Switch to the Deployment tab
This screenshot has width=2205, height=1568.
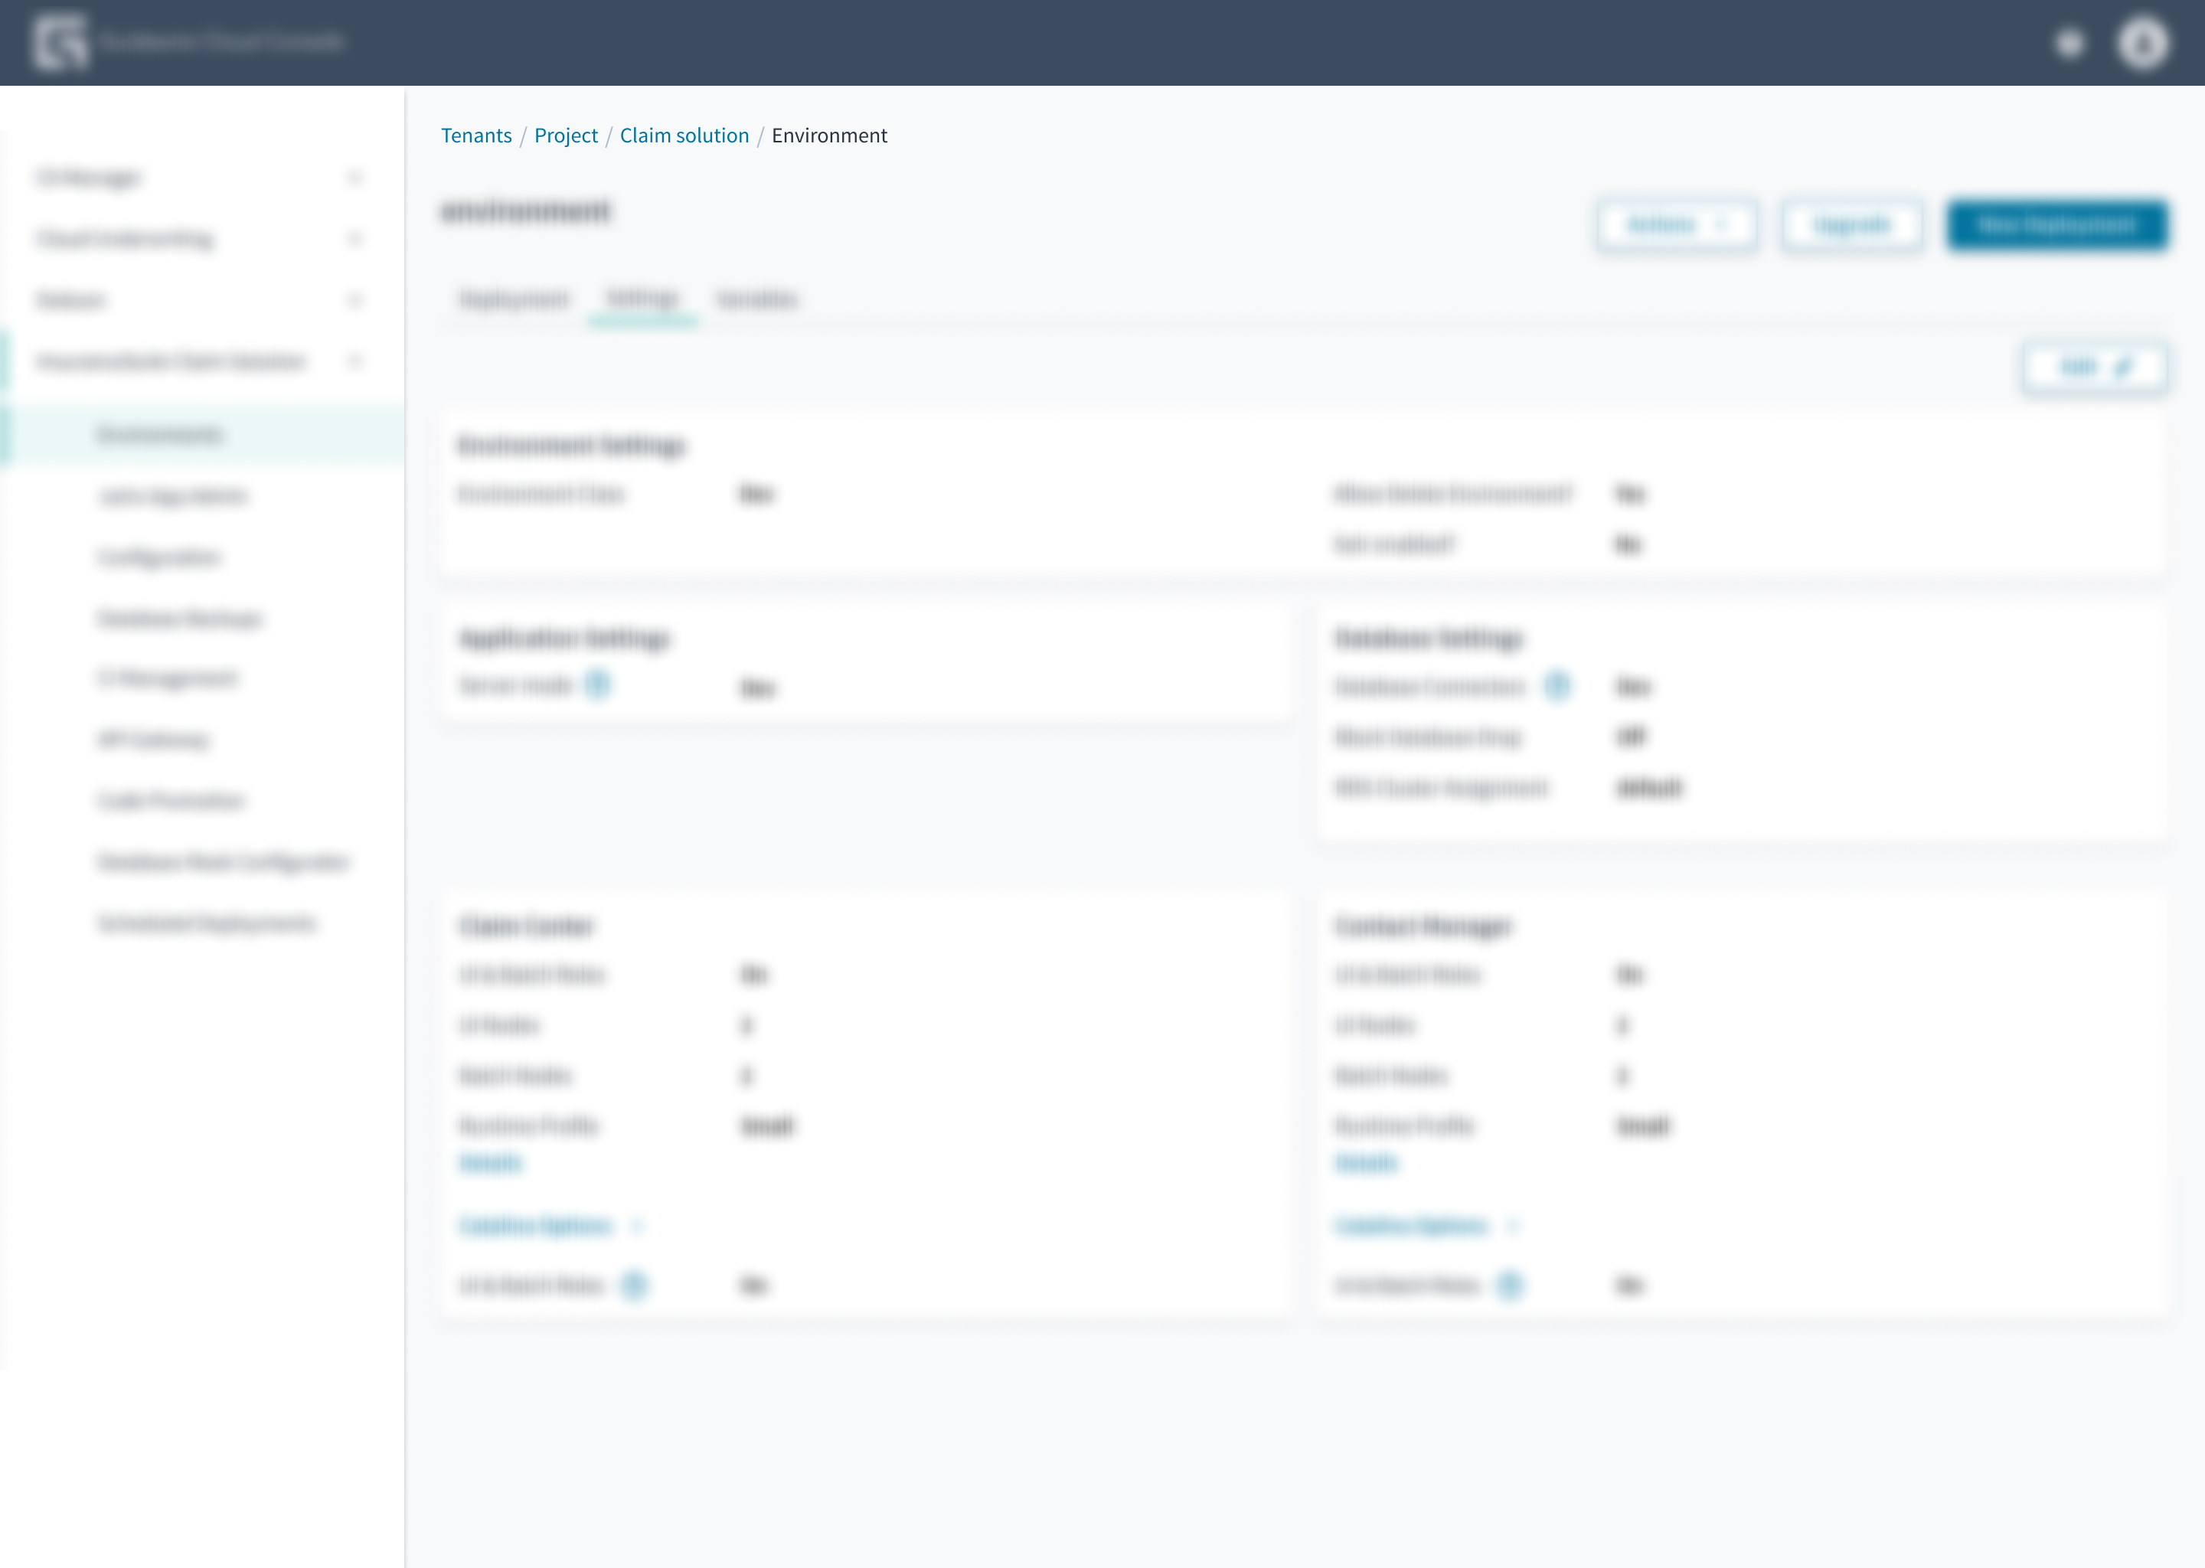tap(514, 299)
